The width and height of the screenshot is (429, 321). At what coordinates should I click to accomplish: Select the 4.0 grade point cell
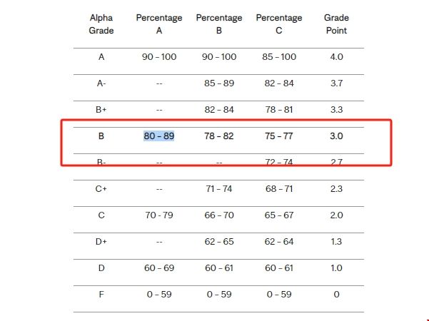click(x=336, y=57)
